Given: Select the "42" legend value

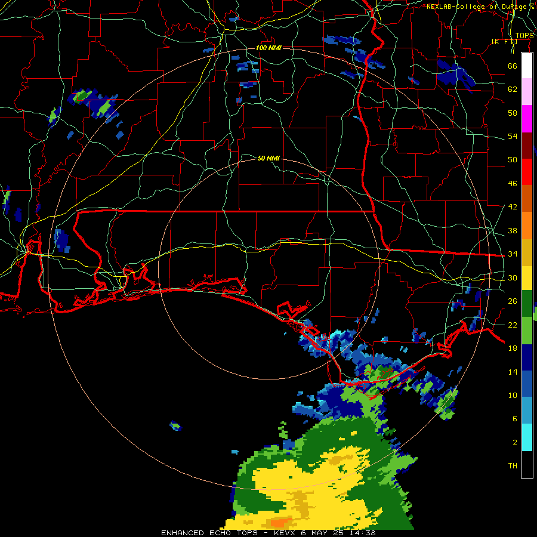Looking at the screenshot, I should (x=513, y=207).
